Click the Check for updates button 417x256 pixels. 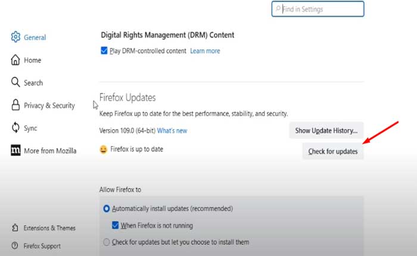tap(333, 151)
